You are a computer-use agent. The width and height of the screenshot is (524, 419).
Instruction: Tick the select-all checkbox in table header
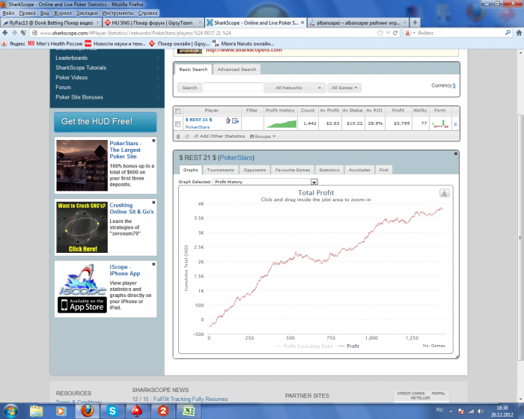tap(178, 111)
